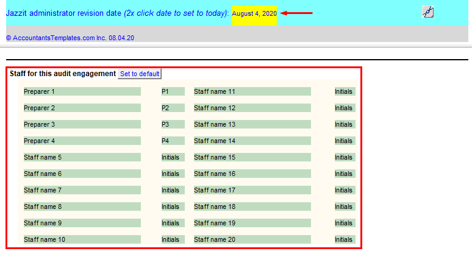Screen dimensions: 472x254
Task: Click the Staff name 10 field
Action: tap(82, 239)
